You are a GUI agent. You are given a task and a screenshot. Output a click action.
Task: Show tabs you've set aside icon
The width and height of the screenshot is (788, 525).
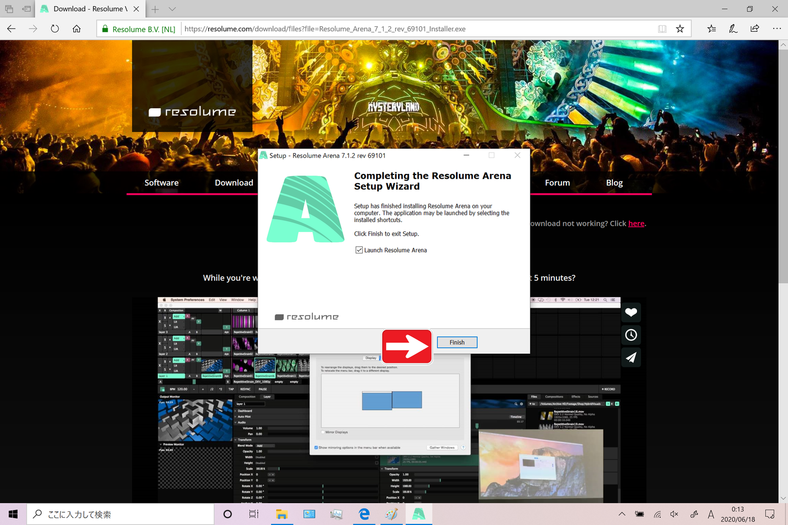click(9, 9)
